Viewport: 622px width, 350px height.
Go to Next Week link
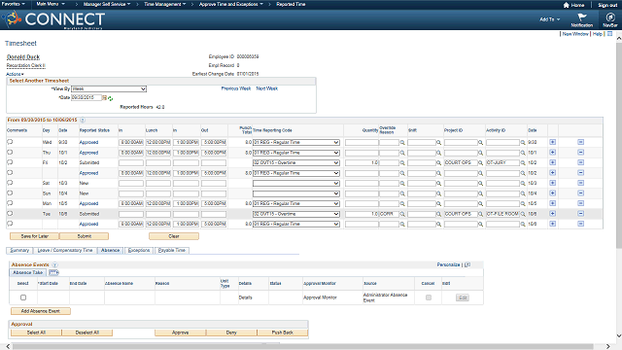tap(267, 88)
